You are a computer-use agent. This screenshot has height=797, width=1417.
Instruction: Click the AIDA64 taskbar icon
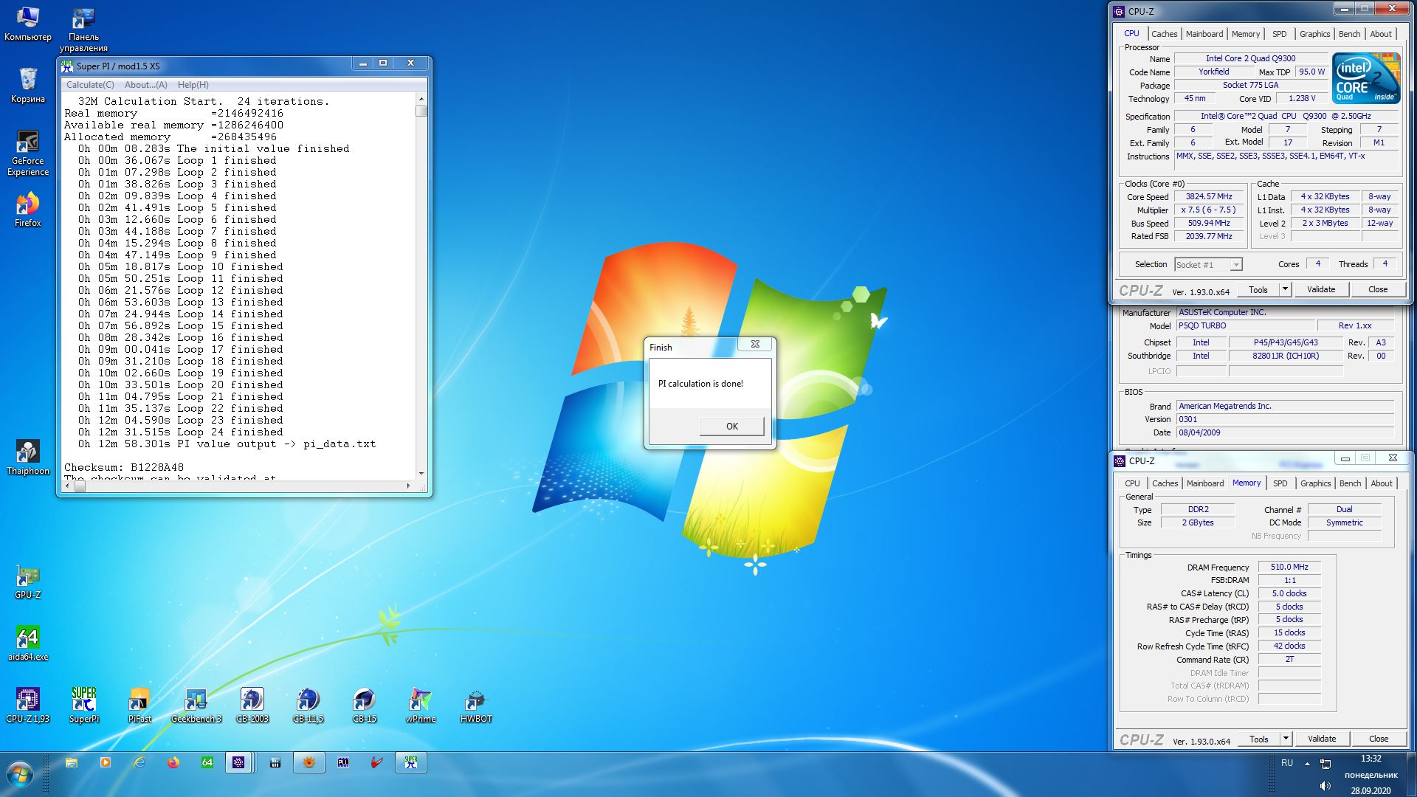tap(207, 762)
